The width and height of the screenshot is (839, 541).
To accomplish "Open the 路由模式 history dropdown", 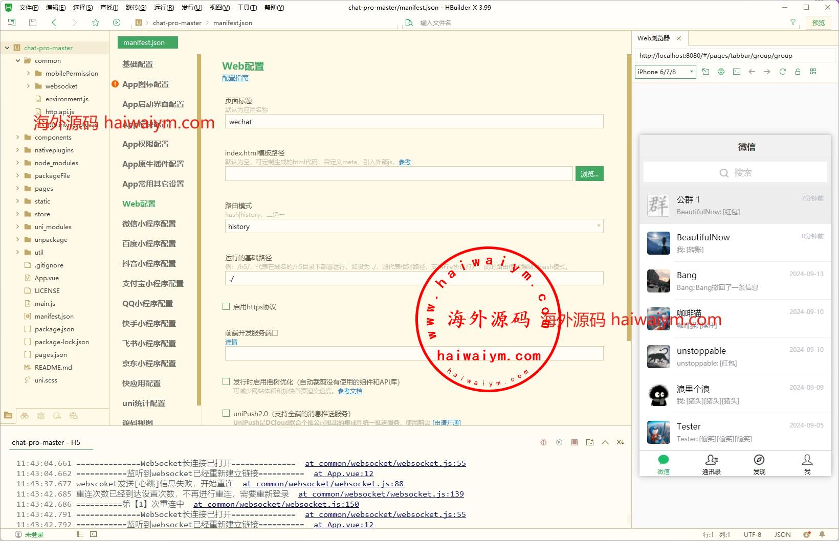I will (414, 227).
